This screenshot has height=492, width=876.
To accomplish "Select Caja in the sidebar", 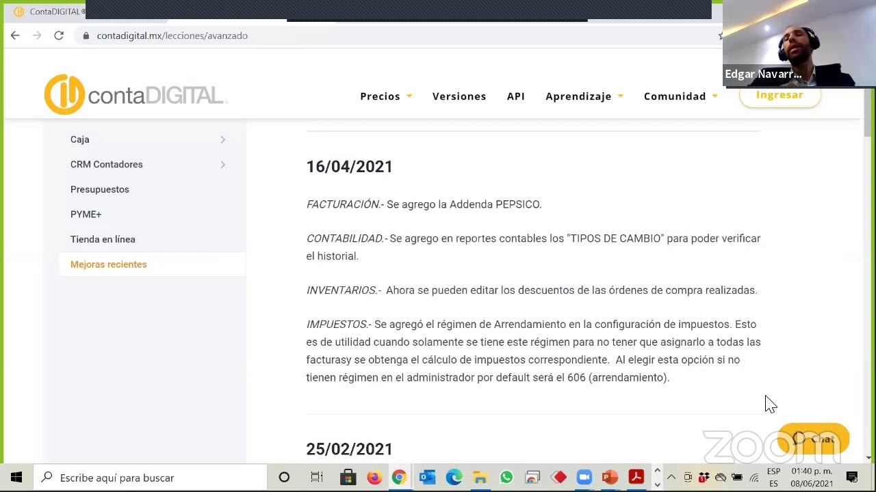I will click(80, 139).
